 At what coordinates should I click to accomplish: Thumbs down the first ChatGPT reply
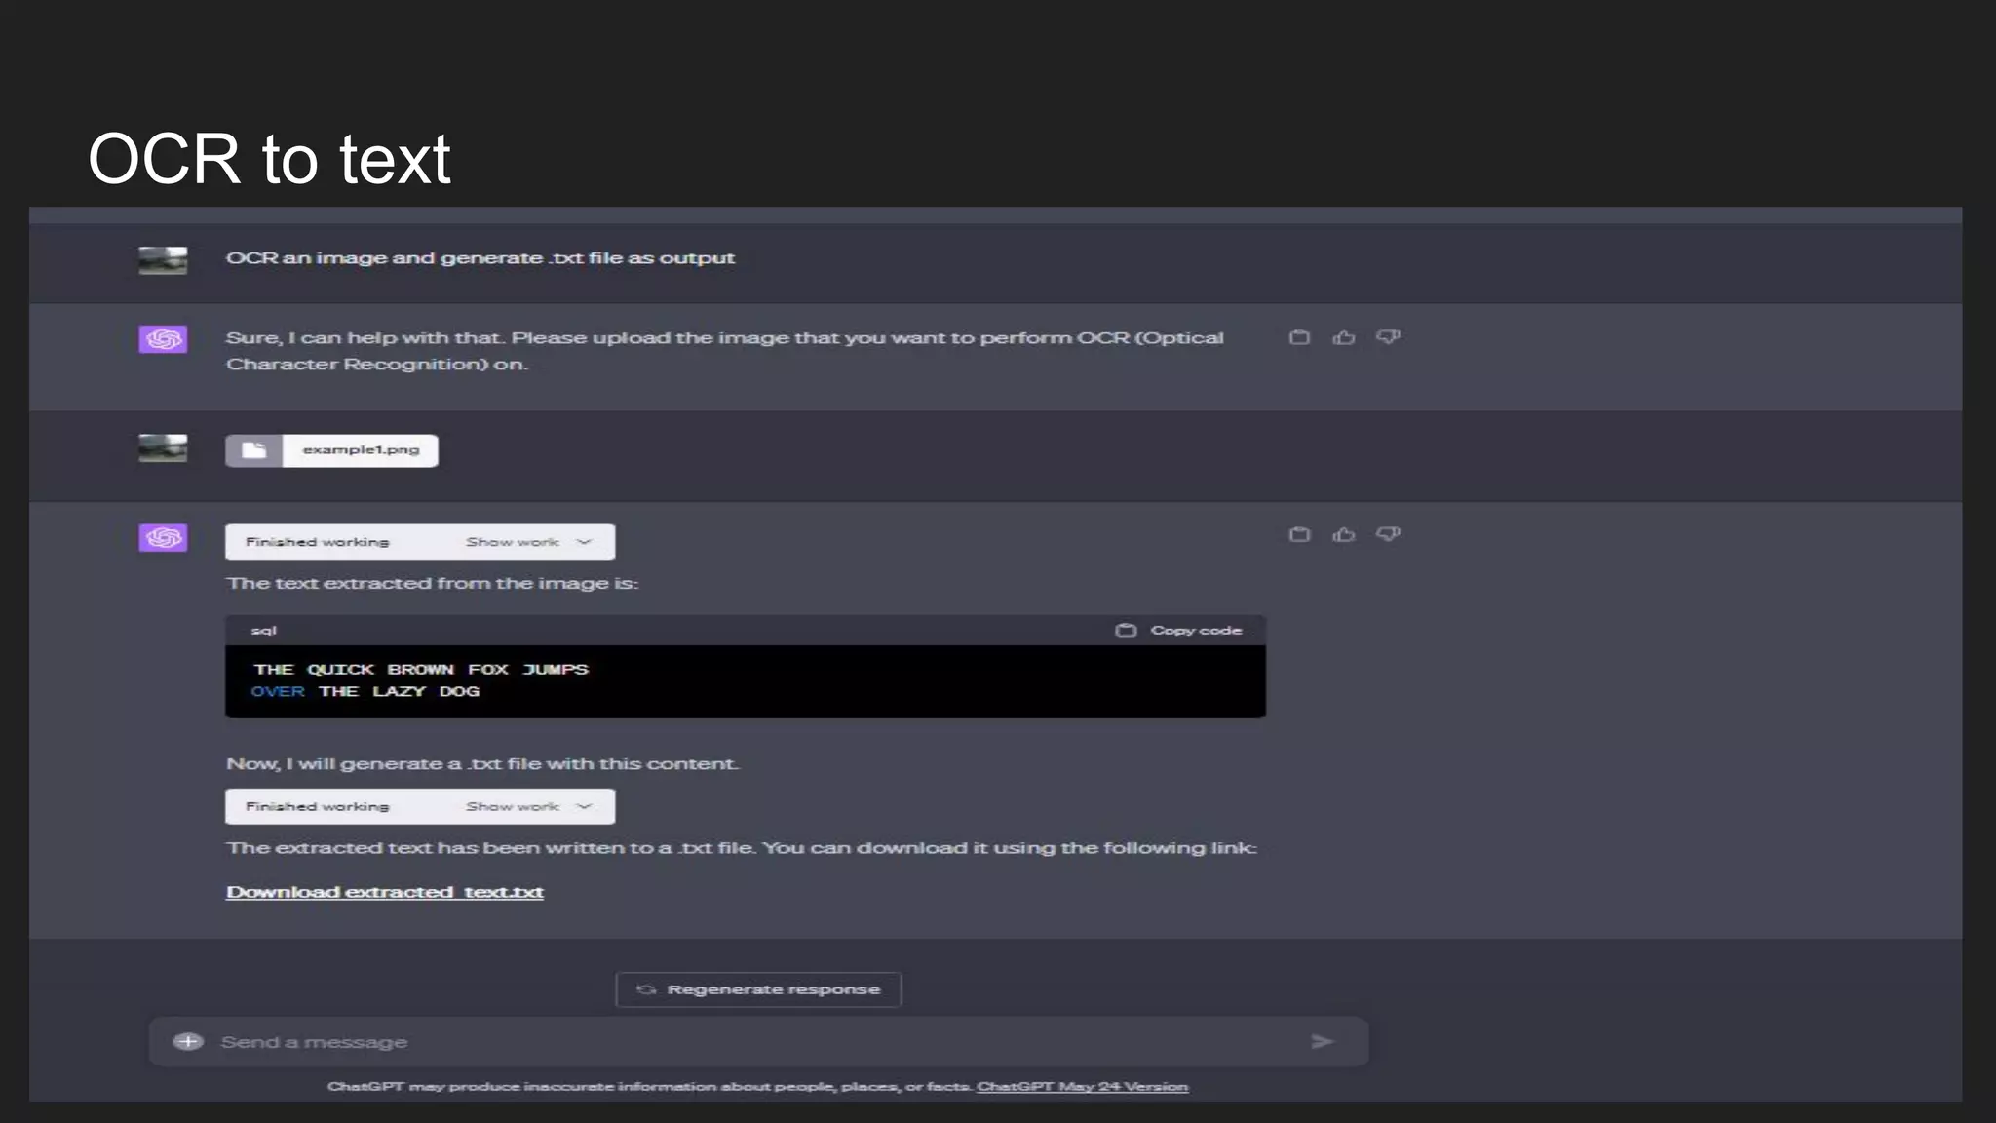click(x=1388, y=337)
